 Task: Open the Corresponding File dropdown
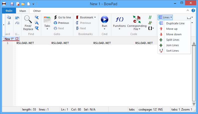tap(137, 23)
